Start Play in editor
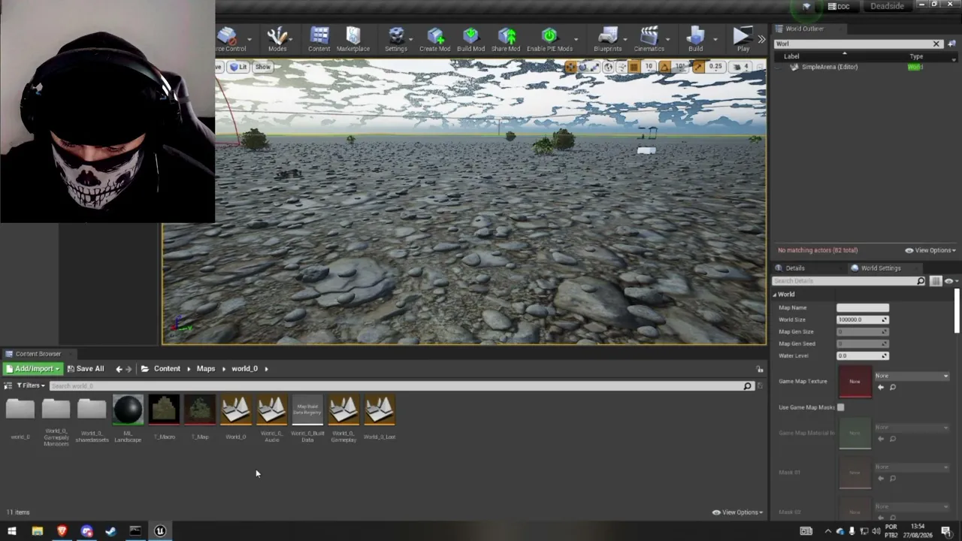The height and width of the screenshot is (541, 962). click(743, 39)
